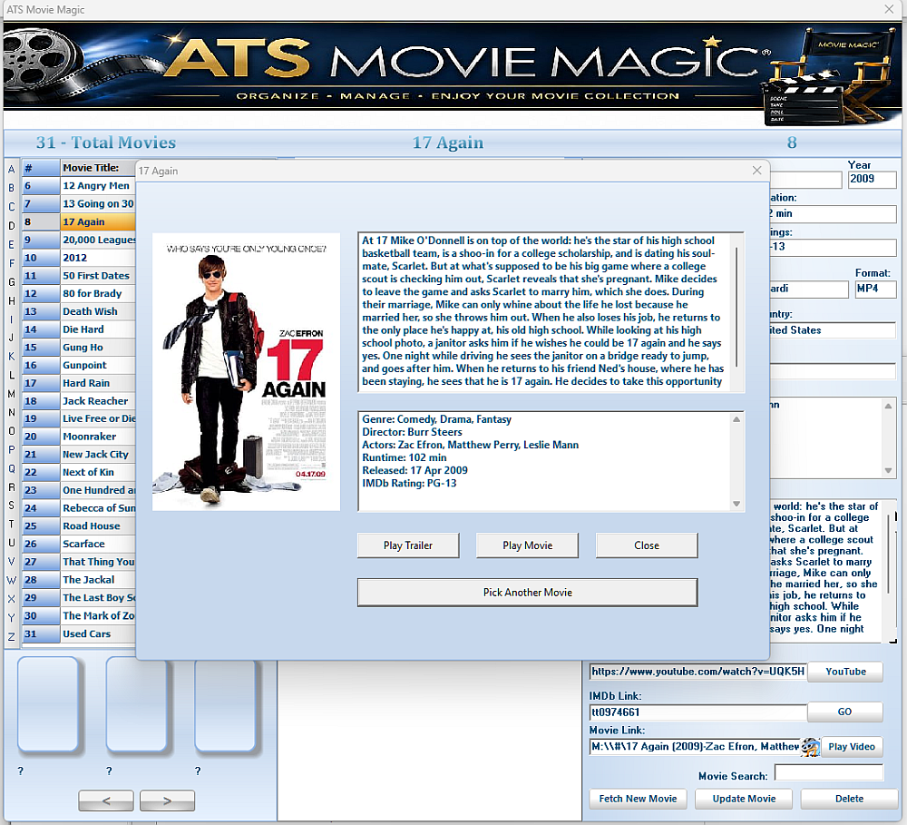This screenshot has height=825, width=907.
Task: Click the Year field showing 2009
Action: [872, 180]
